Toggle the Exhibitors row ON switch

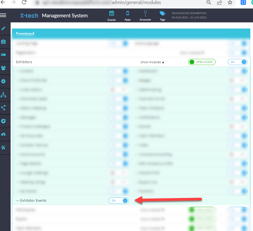238,62
